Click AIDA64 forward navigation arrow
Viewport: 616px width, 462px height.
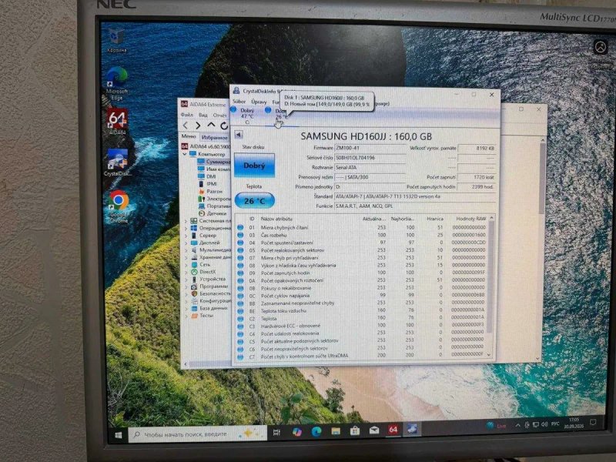point(198,126)
